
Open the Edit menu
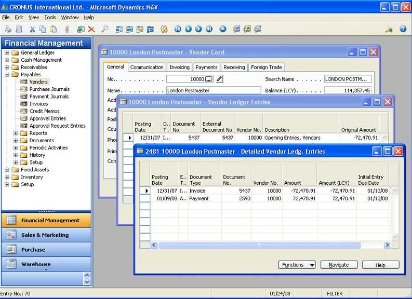click(19, 18)
